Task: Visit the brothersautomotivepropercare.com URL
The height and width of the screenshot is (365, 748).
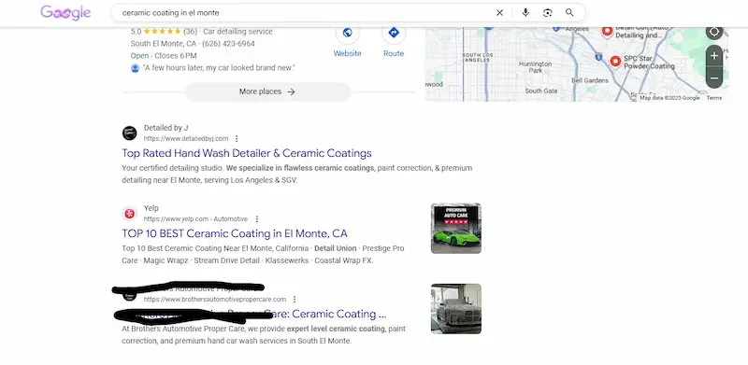Action: tap(215, 300)
